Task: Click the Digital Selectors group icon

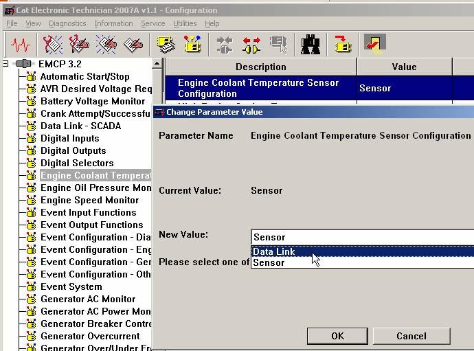Action: click(31, 163)
